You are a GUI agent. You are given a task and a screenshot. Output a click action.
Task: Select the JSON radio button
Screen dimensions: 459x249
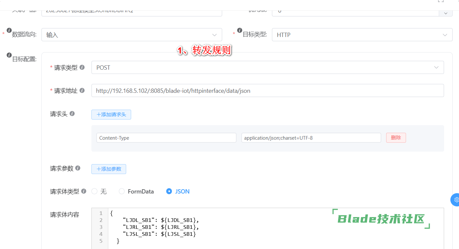169,191
